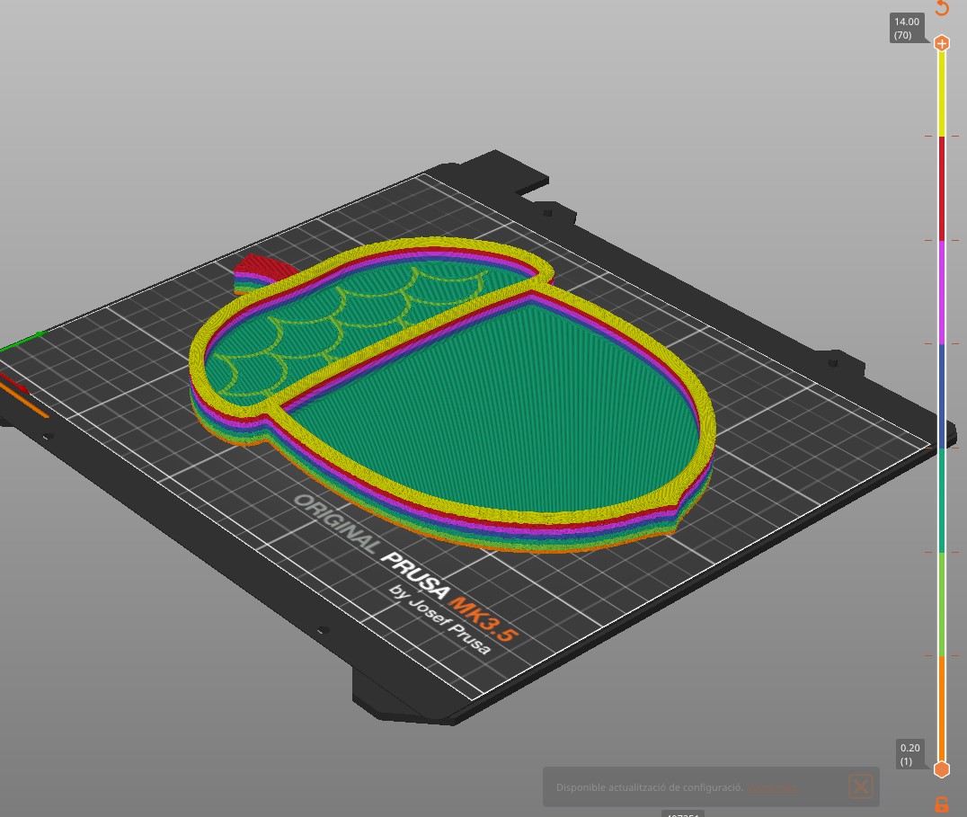
Task: Open the link in the configuration update notification
Action: (772, 787)
